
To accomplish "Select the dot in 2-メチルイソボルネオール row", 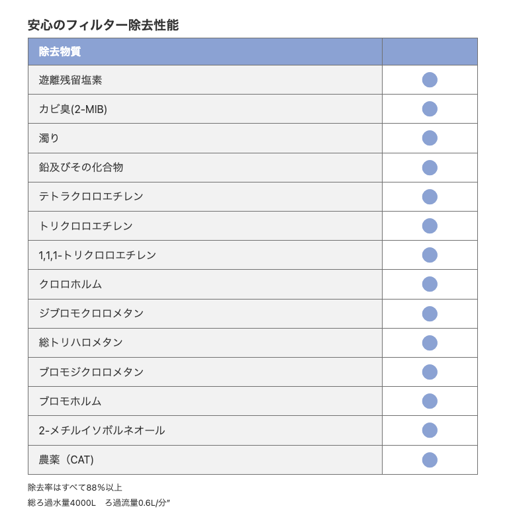I will point(430,430).
